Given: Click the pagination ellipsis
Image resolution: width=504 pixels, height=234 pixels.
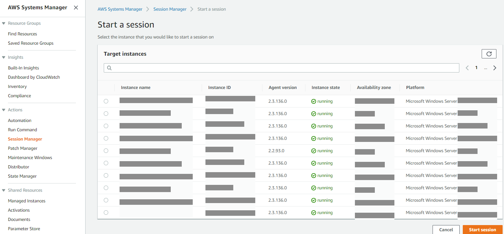Looking at the screenshot, I should [485, 68].
